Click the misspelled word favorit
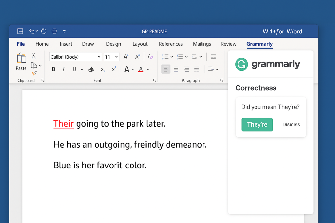The width and height of the screenshot is (335, 223). tap(110, 165)
